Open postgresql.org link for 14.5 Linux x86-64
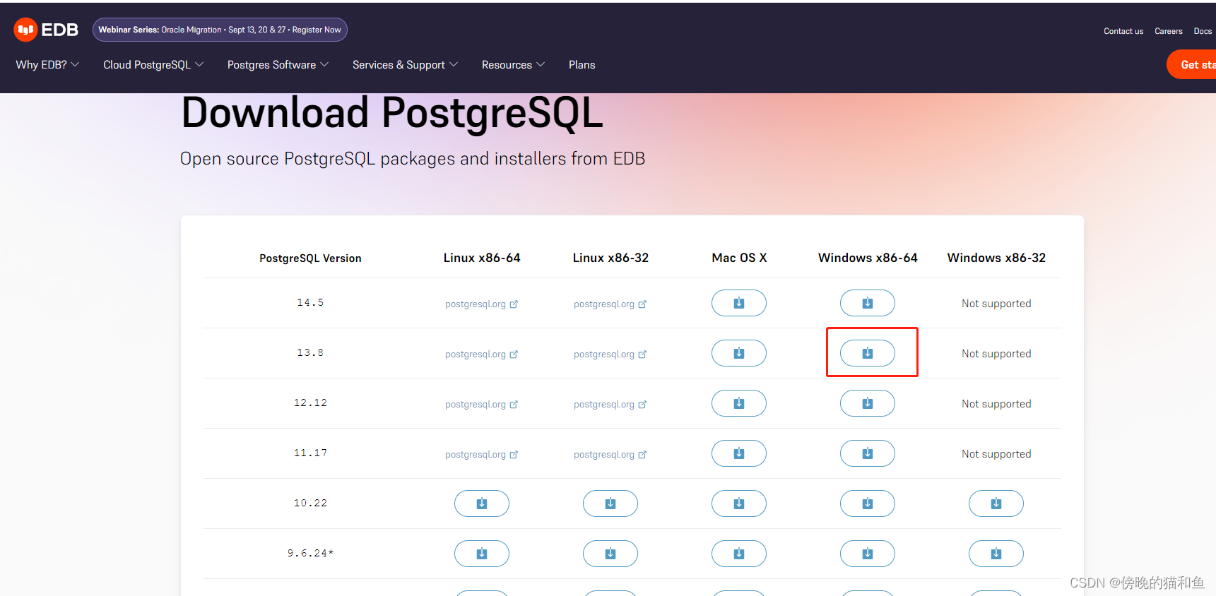The image size is (1216, 596). click(x=481, y=304)
